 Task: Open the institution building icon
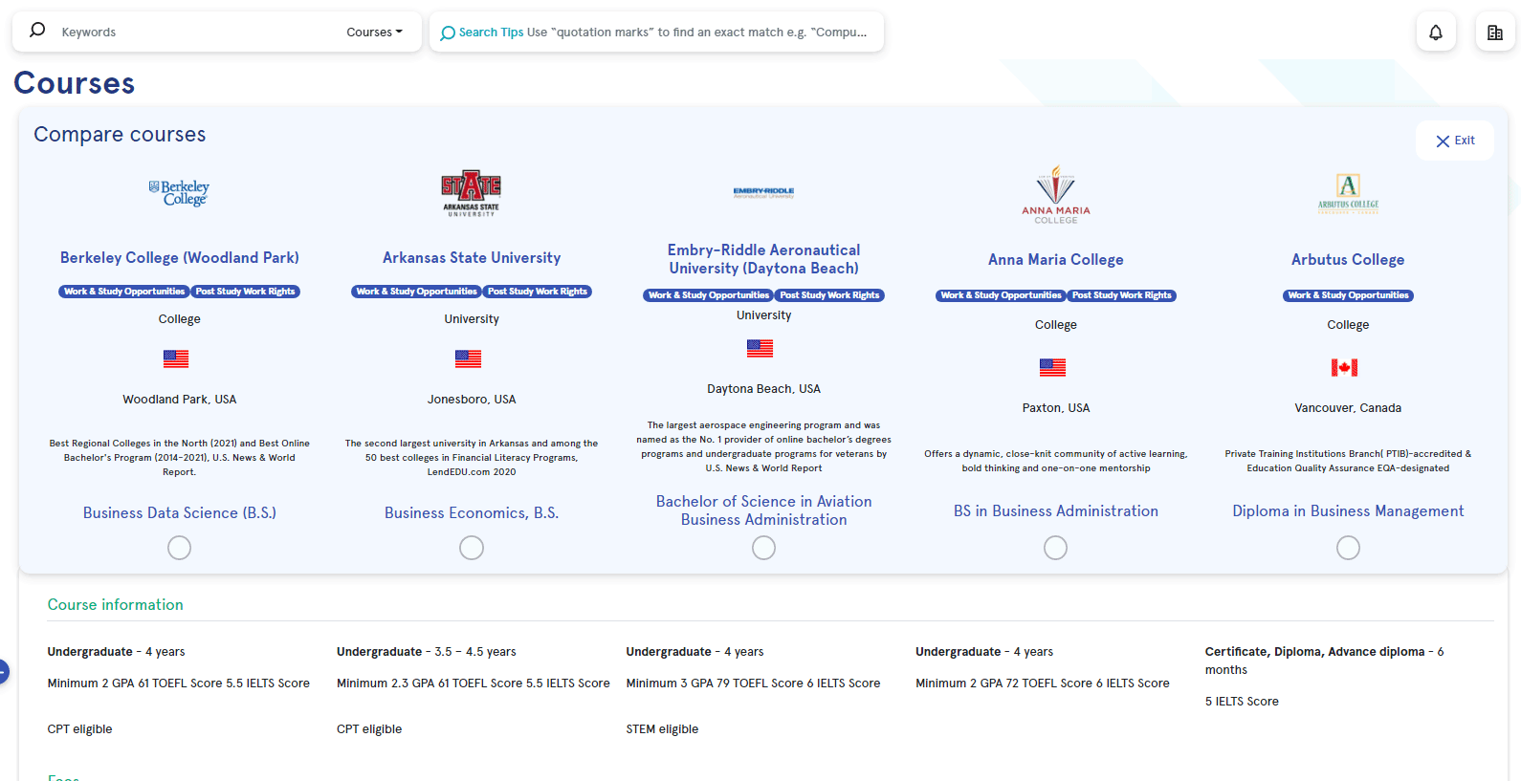click(1495, 33)
